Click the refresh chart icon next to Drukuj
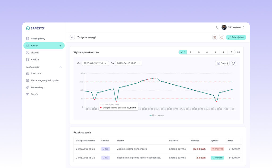The image size is (272, 168). [x=233, y=63]
